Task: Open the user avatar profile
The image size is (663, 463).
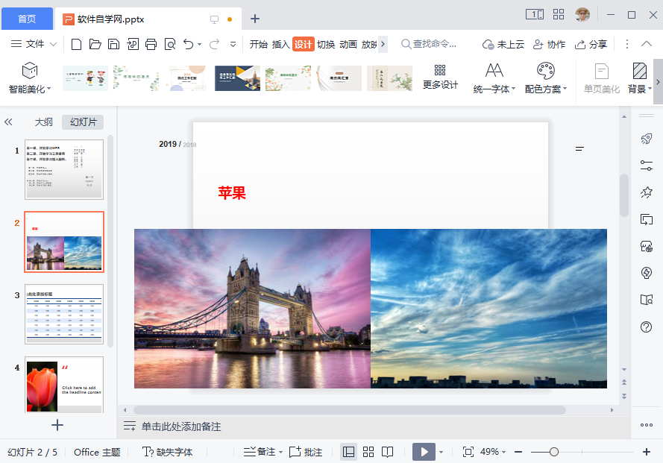Action: click(582, 14)
